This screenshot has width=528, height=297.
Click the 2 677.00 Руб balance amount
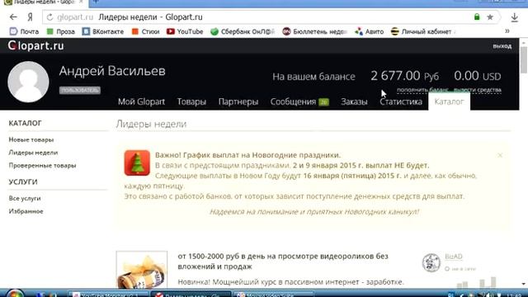tap(405, 76)
